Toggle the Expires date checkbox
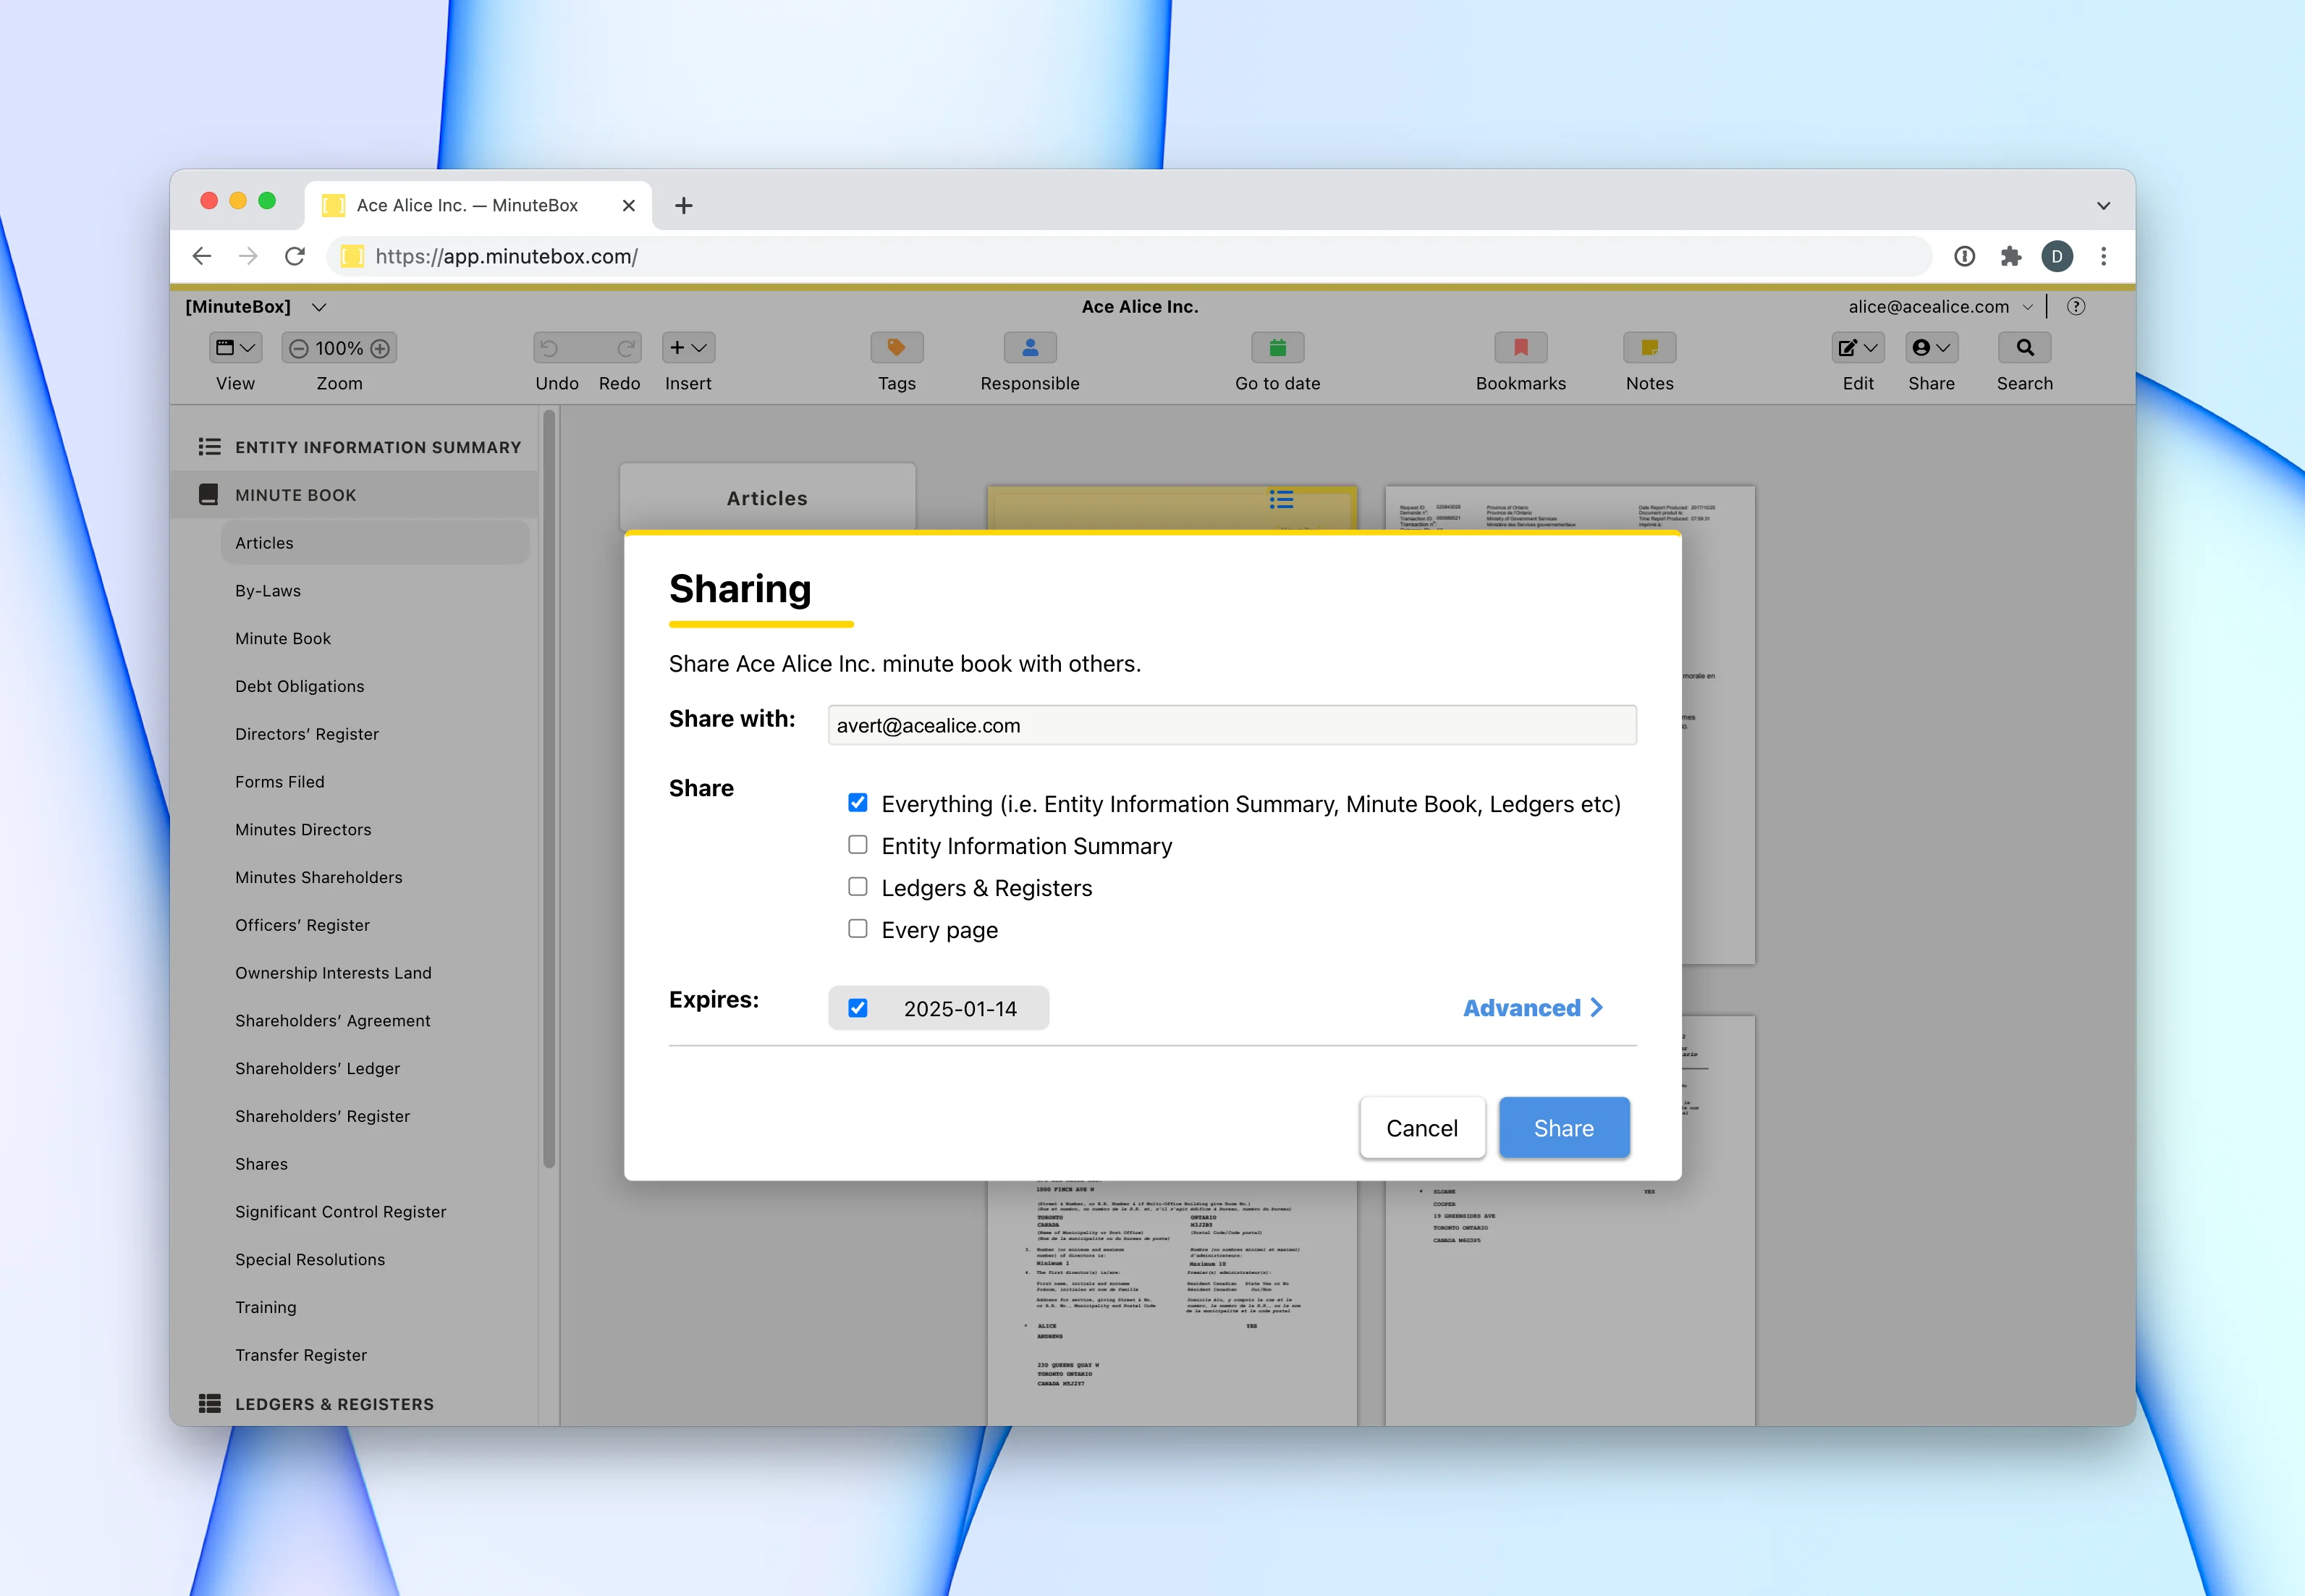This screenshot has height=1596, width=2305. coord(858,1008)
